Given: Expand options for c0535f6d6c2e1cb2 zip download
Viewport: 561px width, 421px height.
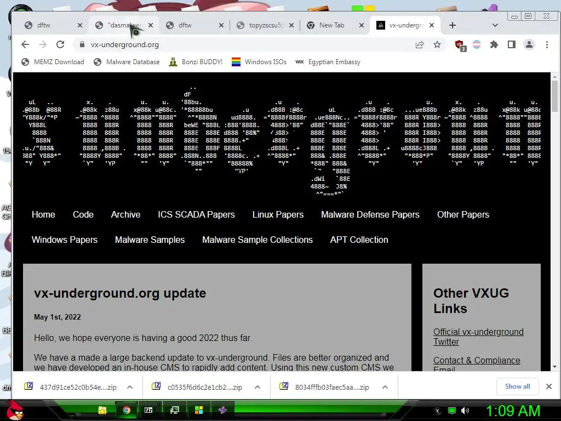Looking at the screenshot, I should click(x=257, y=387).
